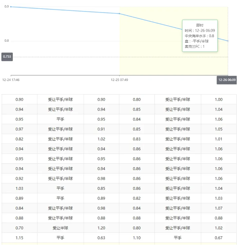Click the last data point at 0.8
The height and width of the screenshot is (245, 237).
click(x=228, y=41)
